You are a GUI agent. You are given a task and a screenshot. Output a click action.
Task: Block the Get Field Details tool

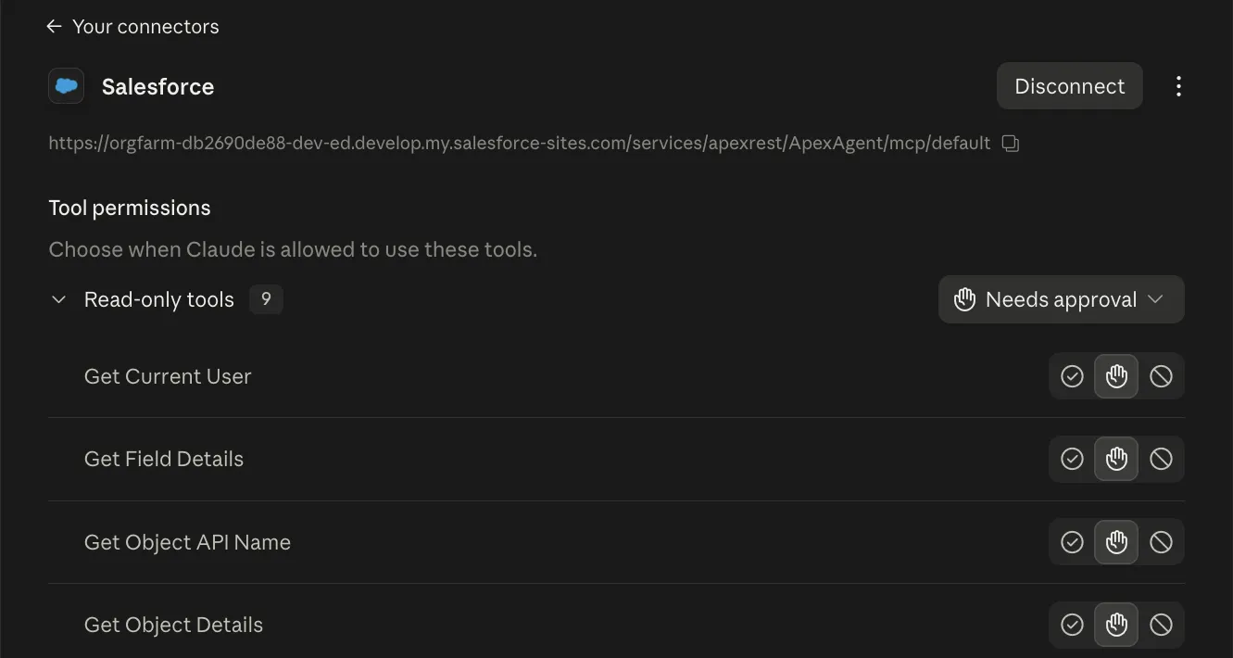[1161, 459]
